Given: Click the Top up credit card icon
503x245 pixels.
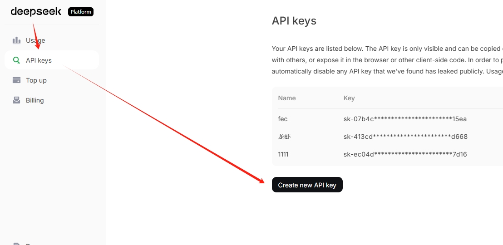Looking at the screenshot, I should [x=16, y=80].
